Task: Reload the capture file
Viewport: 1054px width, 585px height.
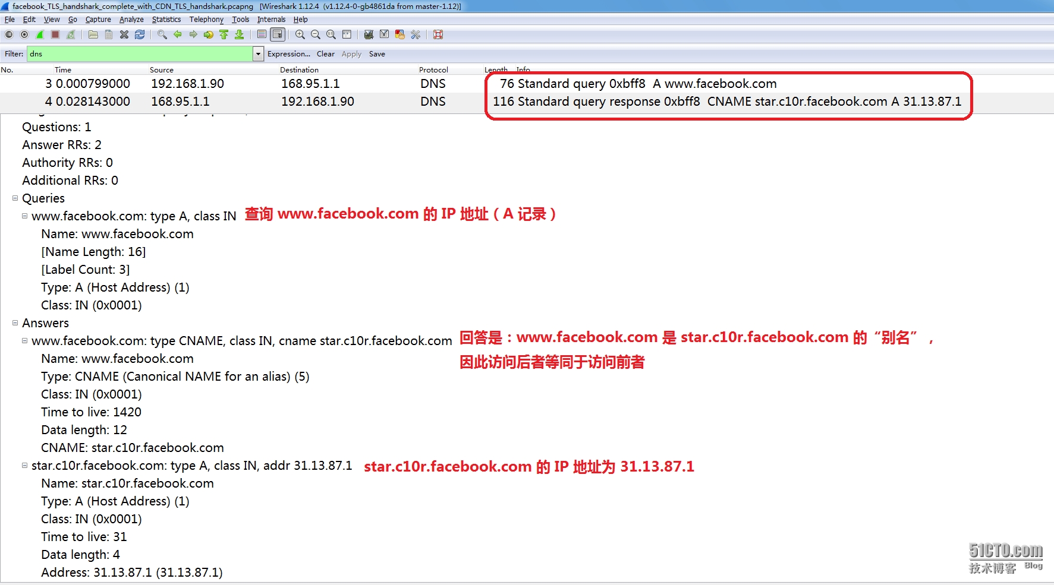Action: (140, 34)
